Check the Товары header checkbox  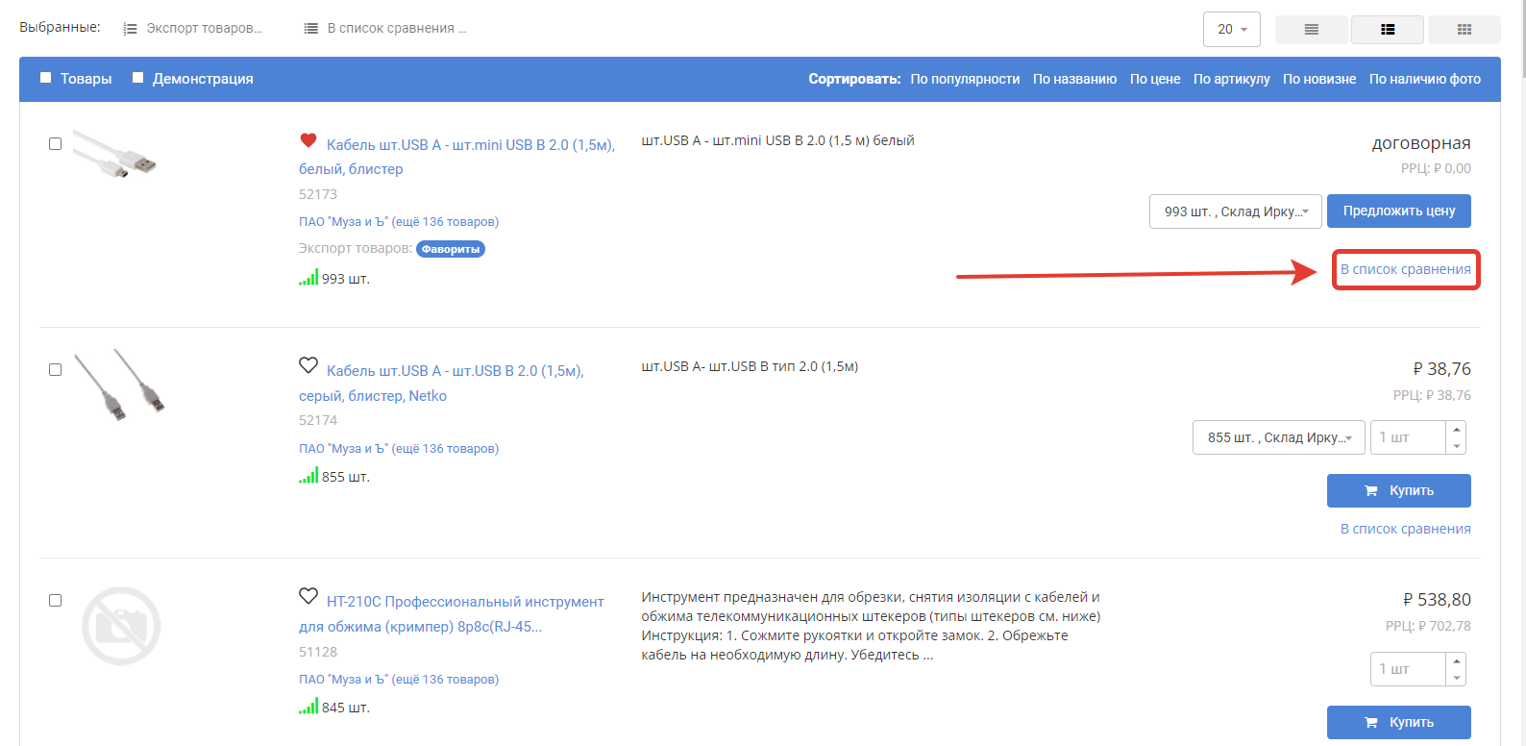pos(45,78)
